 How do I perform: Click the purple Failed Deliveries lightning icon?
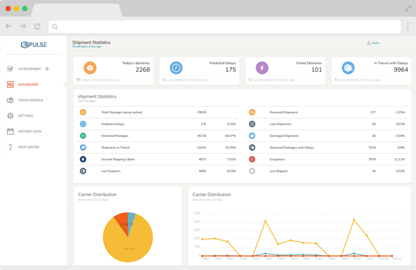coord(262,68)
